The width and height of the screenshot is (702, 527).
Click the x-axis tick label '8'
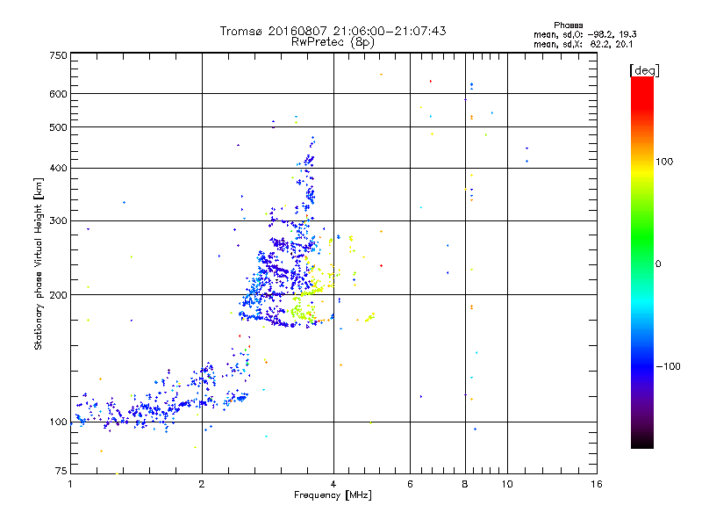465,484
